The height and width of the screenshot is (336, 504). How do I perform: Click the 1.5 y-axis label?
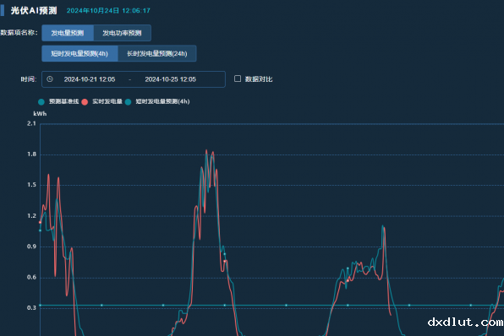(x=31, y=185)
